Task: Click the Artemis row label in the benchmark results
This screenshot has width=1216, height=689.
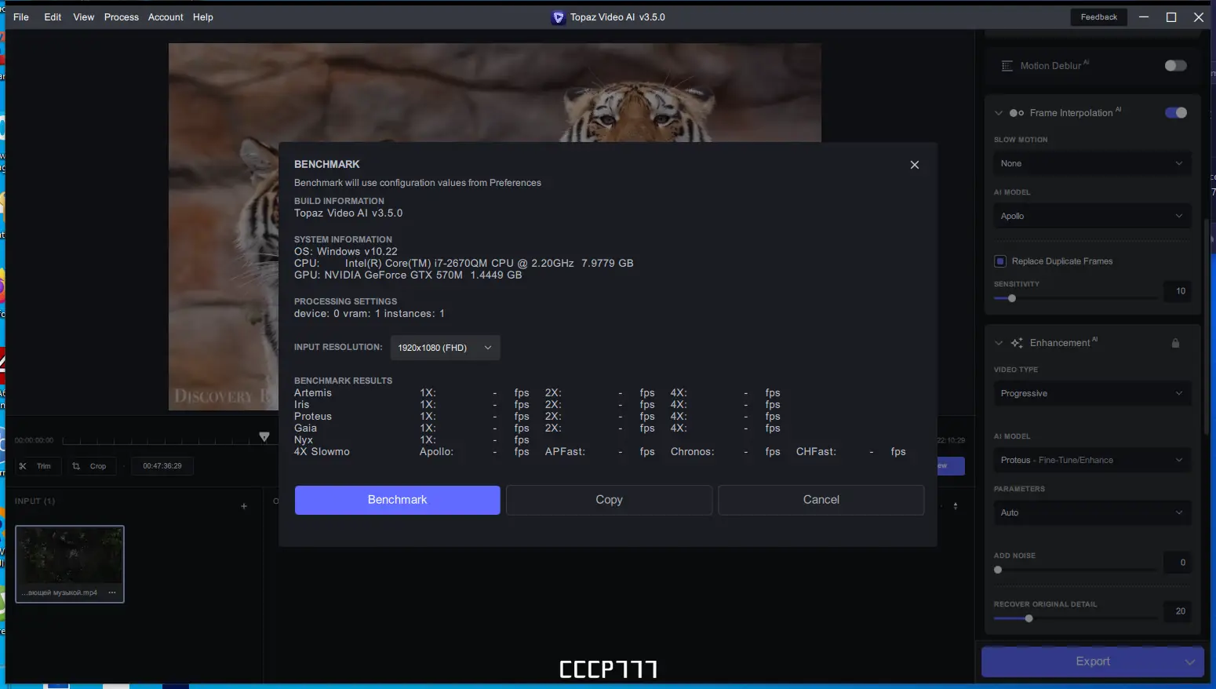Action: click(x=313, y=393)
